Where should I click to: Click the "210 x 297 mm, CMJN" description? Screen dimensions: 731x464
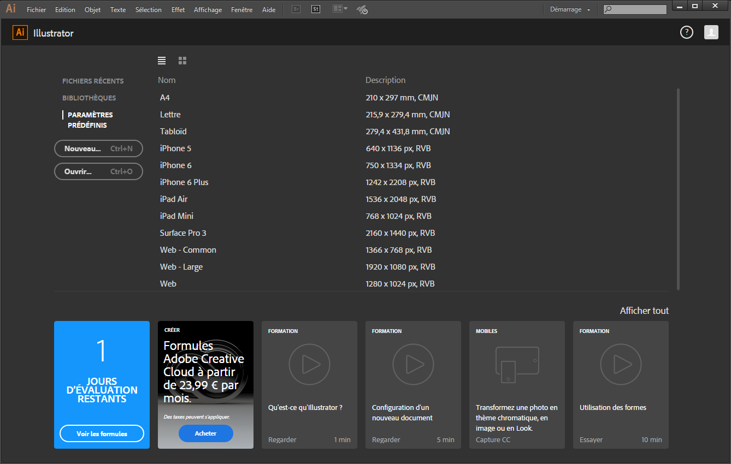402,98
